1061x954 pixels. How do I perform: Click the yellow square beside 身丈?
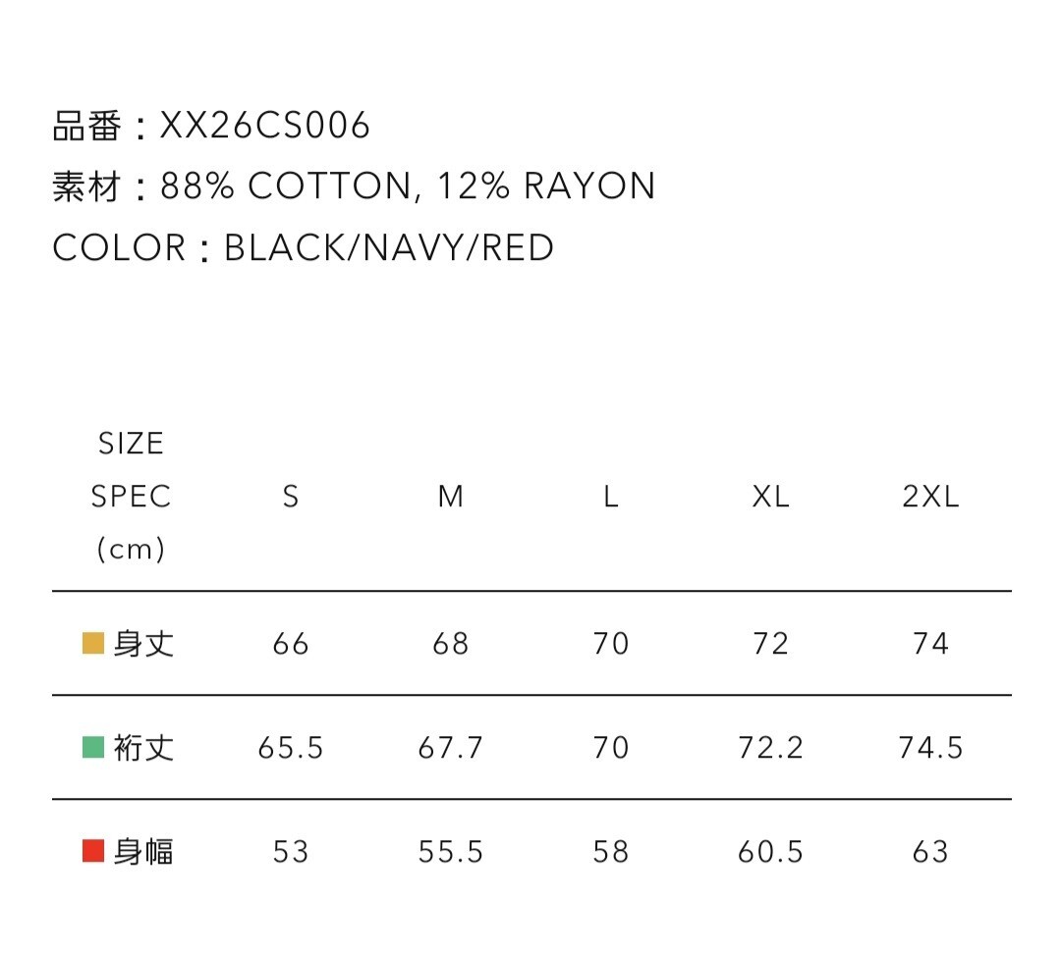(93, 644)
